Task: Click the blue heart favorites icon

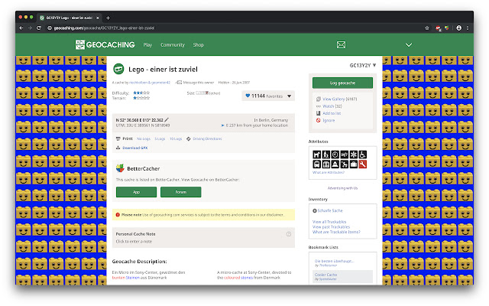Action: tap(248, 96)
